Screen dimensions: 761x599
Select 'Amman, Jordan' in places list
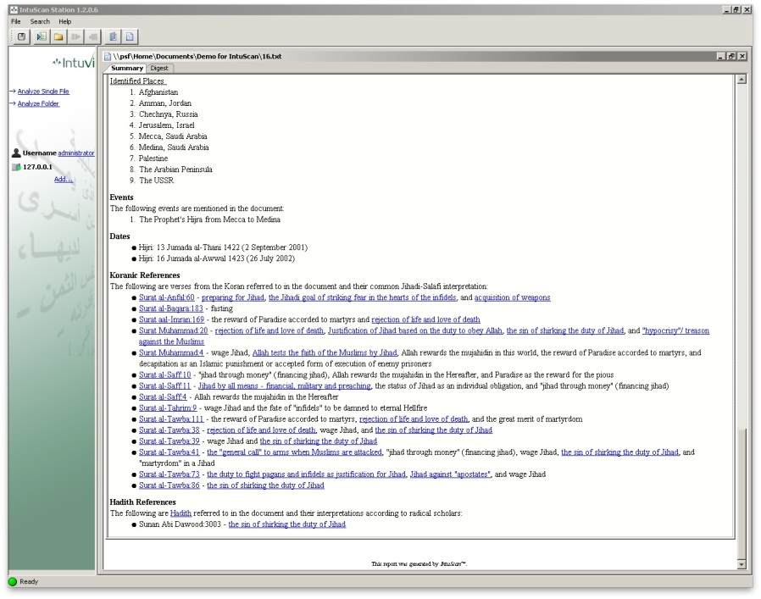coord(165,103)
